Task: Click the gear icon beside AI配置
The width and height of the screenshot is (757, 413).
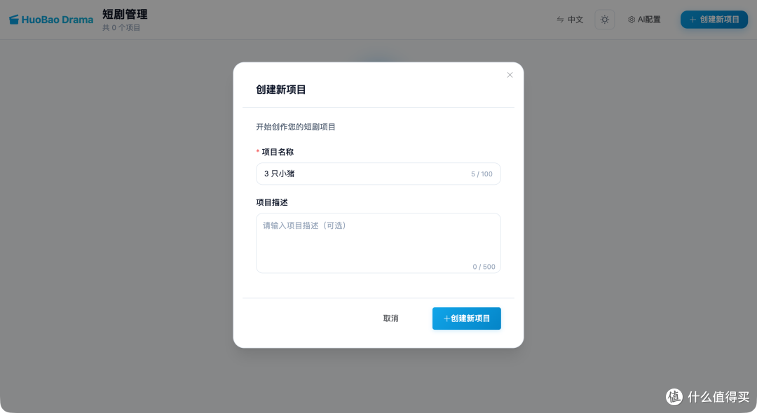Action: tap(632, 20)
